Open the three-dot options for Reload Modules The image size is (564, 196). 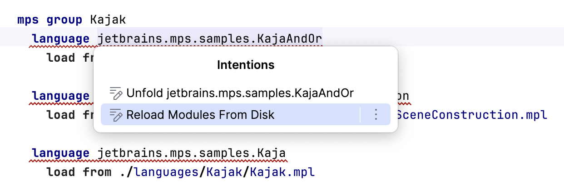click(x=376, y=115)
